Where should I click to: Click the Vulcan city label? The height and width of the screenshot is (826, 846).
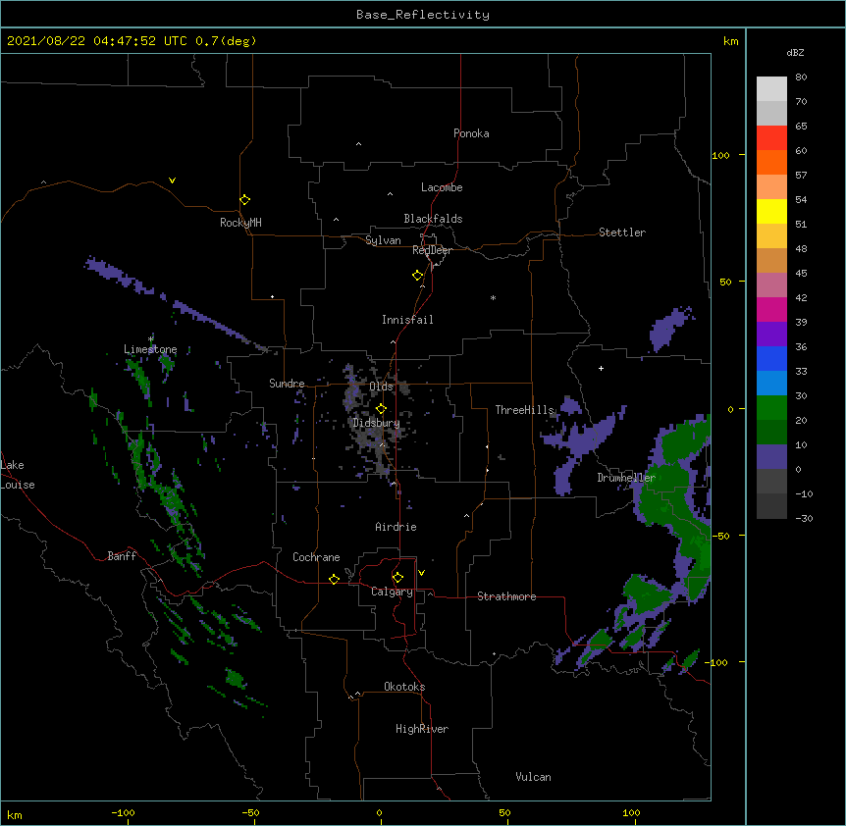(533, 777)
